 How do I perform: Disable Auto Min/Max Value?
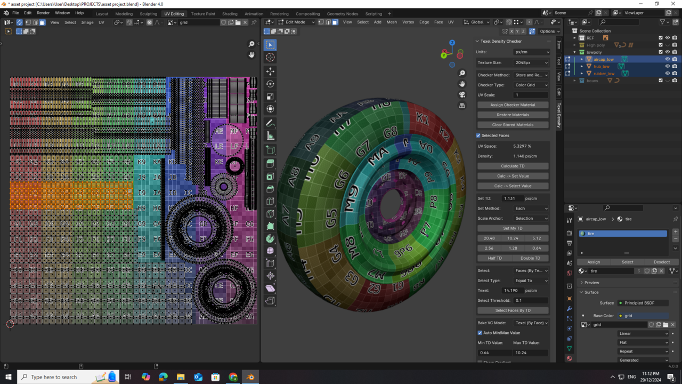point(480,332)
